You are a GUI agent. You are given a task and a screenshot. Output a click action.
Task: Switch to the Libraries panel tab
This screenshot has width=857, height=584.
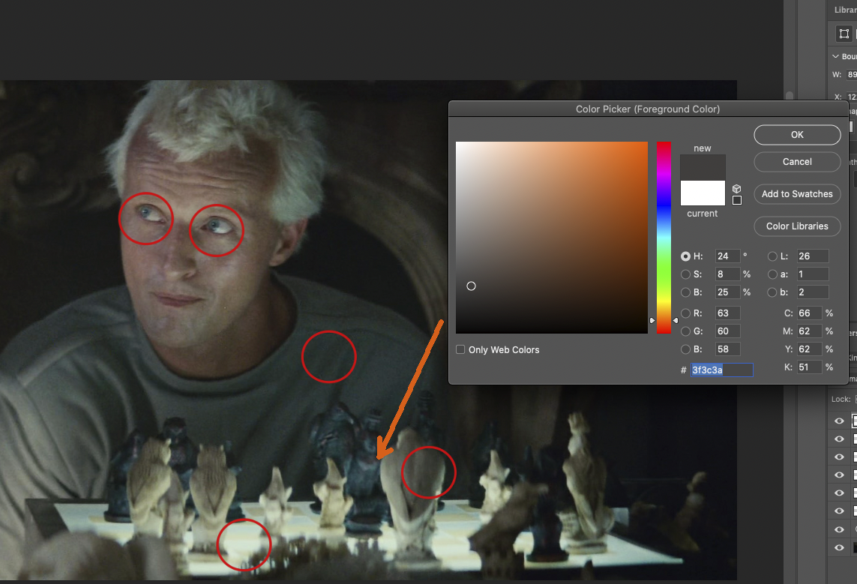[x=845, y=10]
